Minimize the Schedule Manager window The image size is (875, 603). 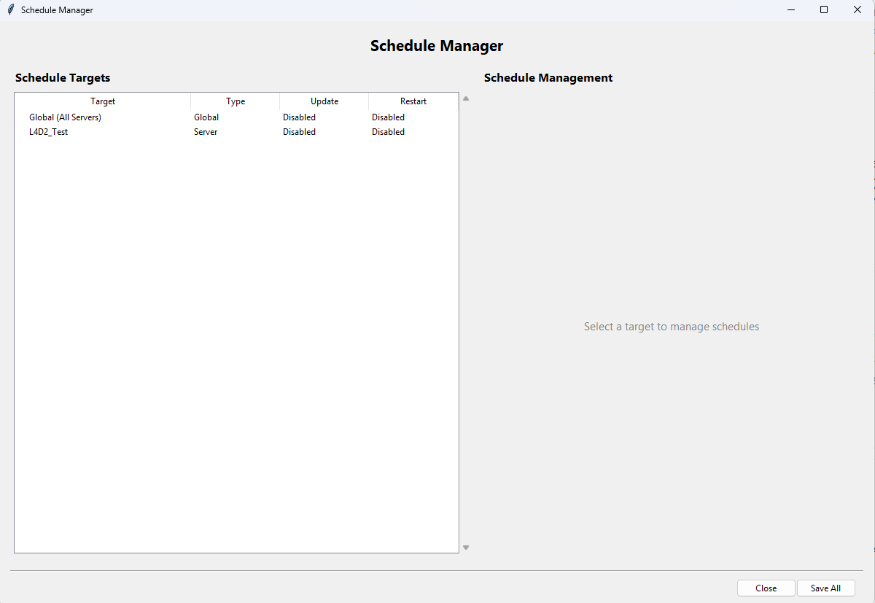tap(790, 10)
